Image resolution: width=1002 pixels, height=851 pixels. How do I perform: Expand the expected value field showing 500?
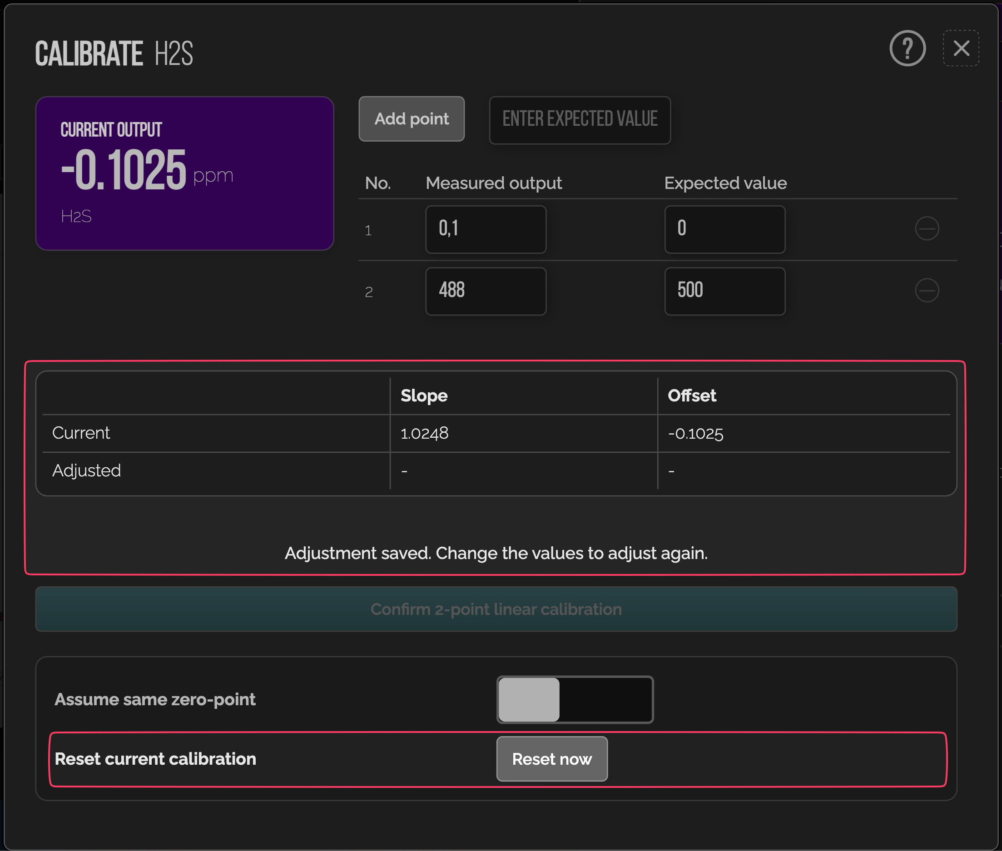[724, 291]
